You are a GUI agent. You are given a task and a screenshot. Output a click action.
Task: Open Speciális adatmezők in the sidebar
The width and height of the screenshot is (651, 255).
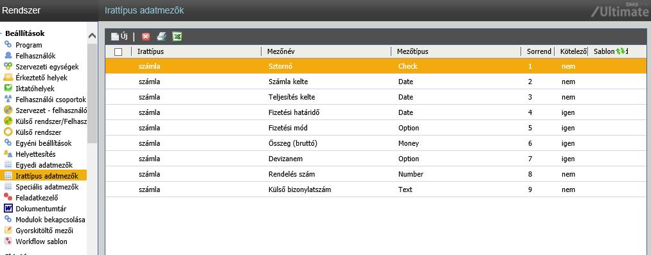pyautogui.click(x=47, y=187)
